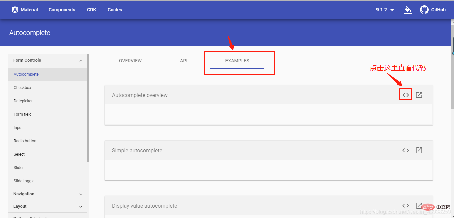The height and width of the screenshot is (218, 454).
Task: Click the Angular Material logo icon
Action: click(15, 10)
